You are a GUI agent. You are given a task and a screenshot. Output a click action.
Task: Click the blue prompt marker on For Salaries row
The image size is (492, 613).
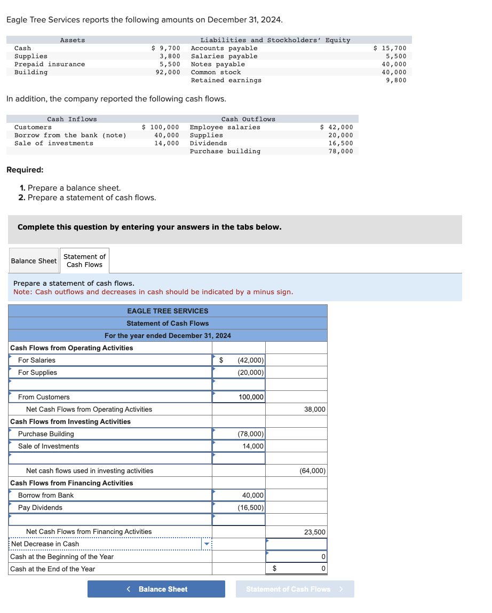(10, 357)
